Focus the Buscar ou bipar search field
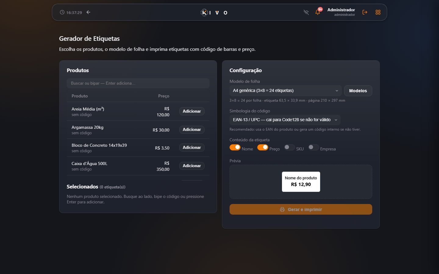 (138, 83)
